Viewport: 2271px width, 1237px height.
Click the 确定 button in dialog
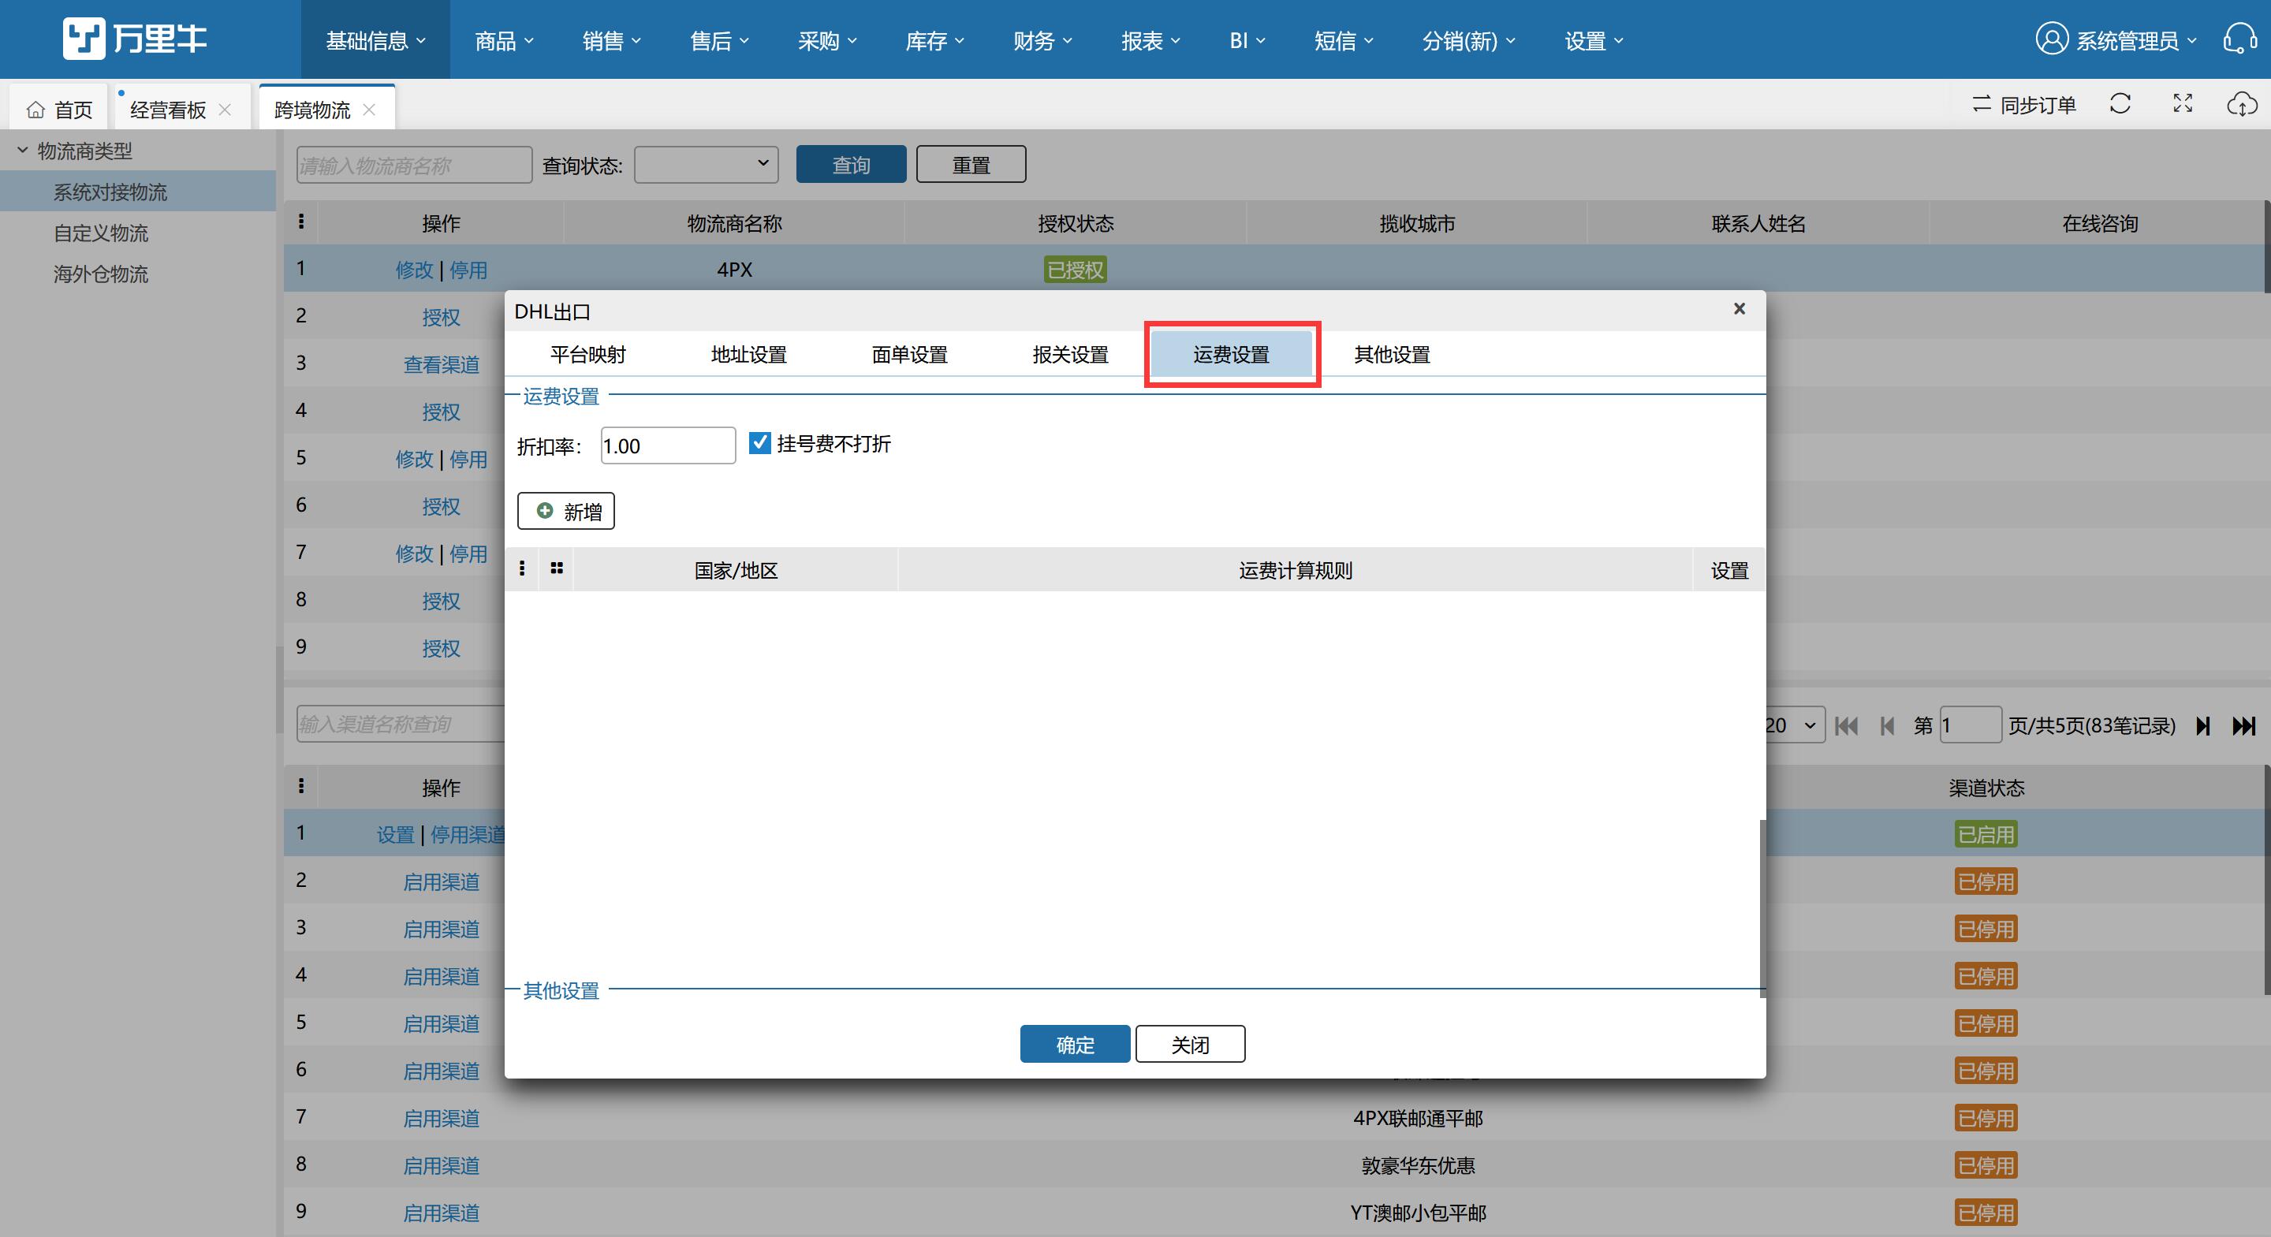1075,1044
